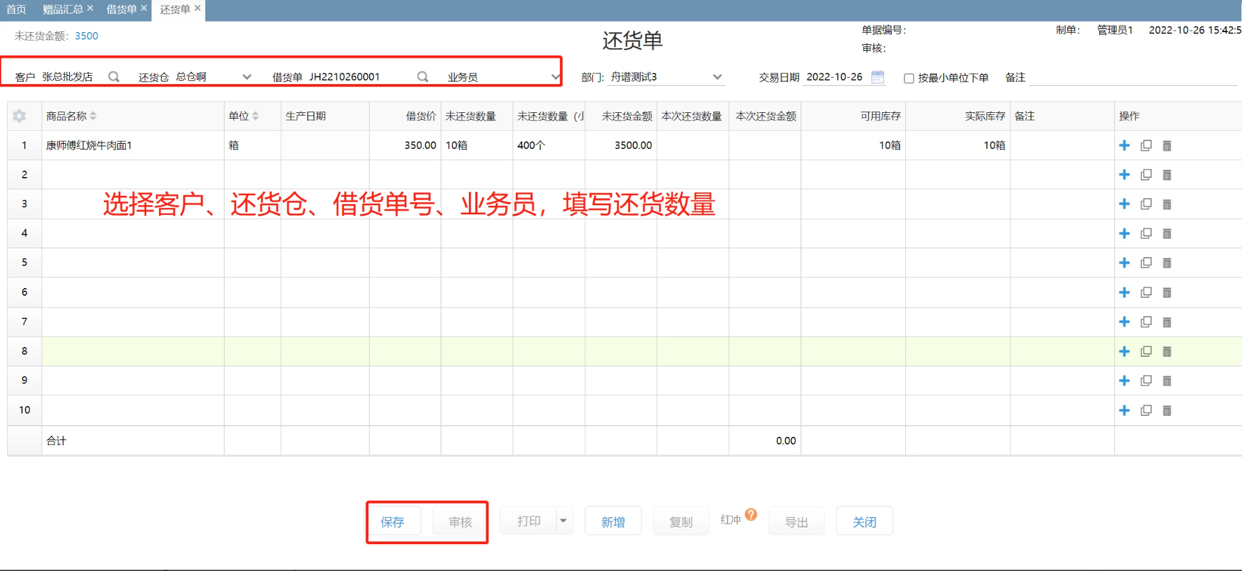Go to the 首页 tab
Image resolution: width=1242 pixels, height=571 pixels.
[16, 9]
